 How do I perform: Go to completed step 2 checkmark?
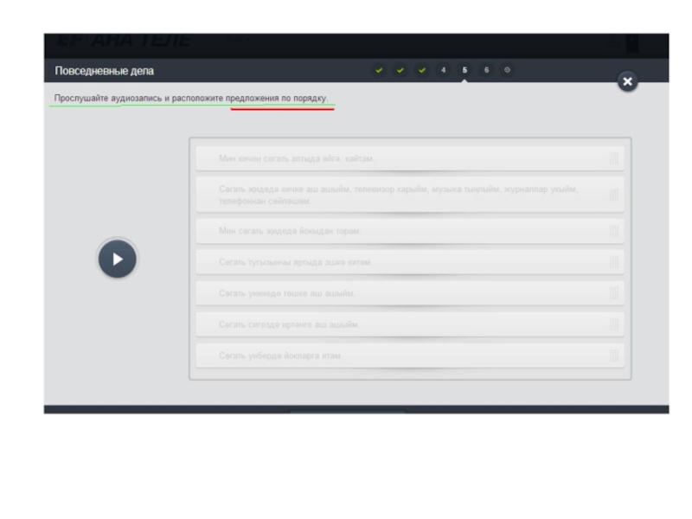(400, 70)
